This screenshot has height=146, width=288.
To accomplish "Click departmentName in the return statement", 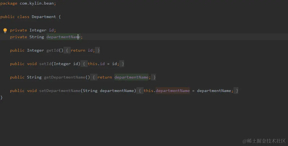I will point(131,77).
